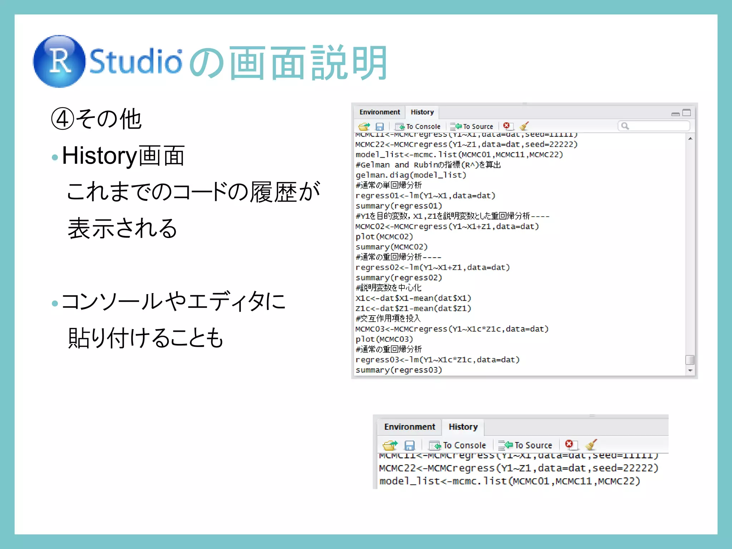
Task: Click the open folder icon in lower panel
Action: (390, 445)
